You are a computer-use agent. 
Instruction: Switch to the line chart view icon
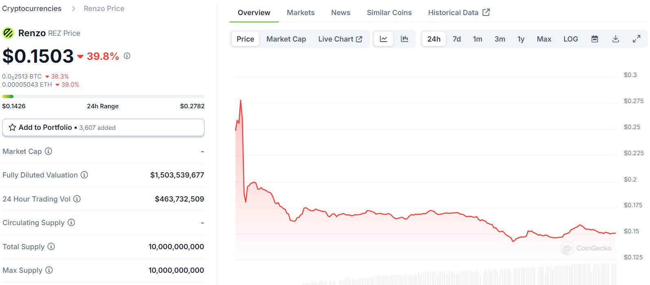click(x=383, y=39)
